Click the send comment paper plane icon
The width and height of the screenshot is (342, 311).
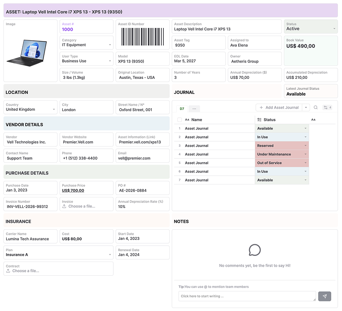click(324, 296)
